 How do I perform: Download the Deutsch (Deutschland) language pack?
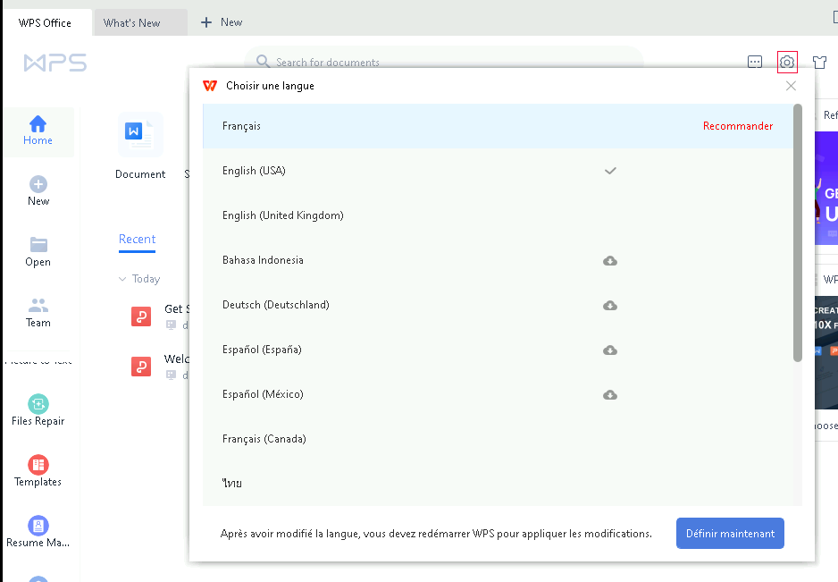pos(610,305)
